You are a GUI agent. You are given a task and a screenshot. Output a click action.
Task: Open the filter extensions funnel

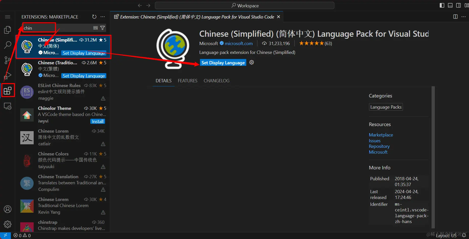click(x=103, y=28)
